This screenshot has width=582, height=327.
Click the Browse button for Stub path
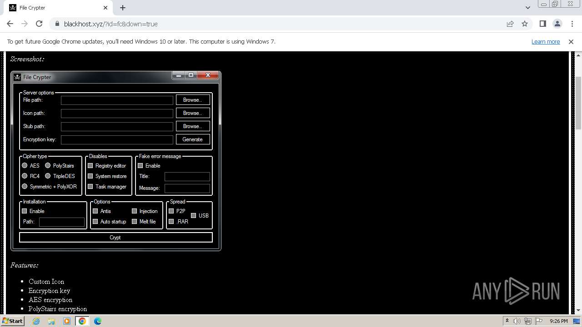click(193, 126)
